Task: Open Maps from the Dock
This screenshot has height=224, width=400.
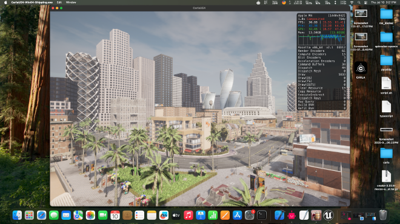Action: click(78, 216)
